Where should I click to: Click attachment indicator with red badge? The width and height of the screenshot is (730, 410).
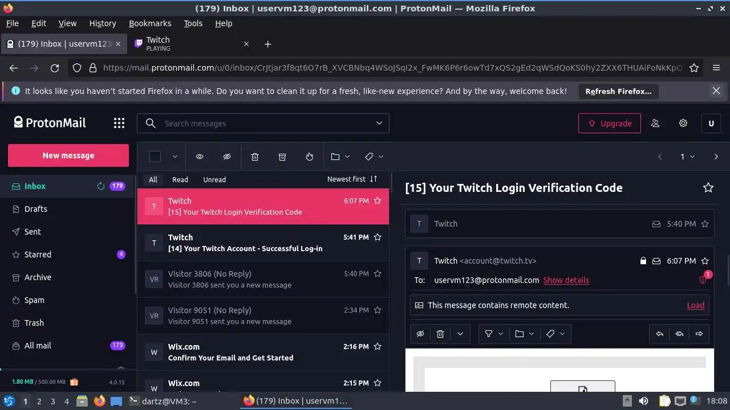coord(704,279)
